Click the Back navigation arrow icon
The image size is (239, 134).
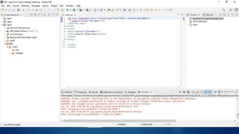coord(156,10)
